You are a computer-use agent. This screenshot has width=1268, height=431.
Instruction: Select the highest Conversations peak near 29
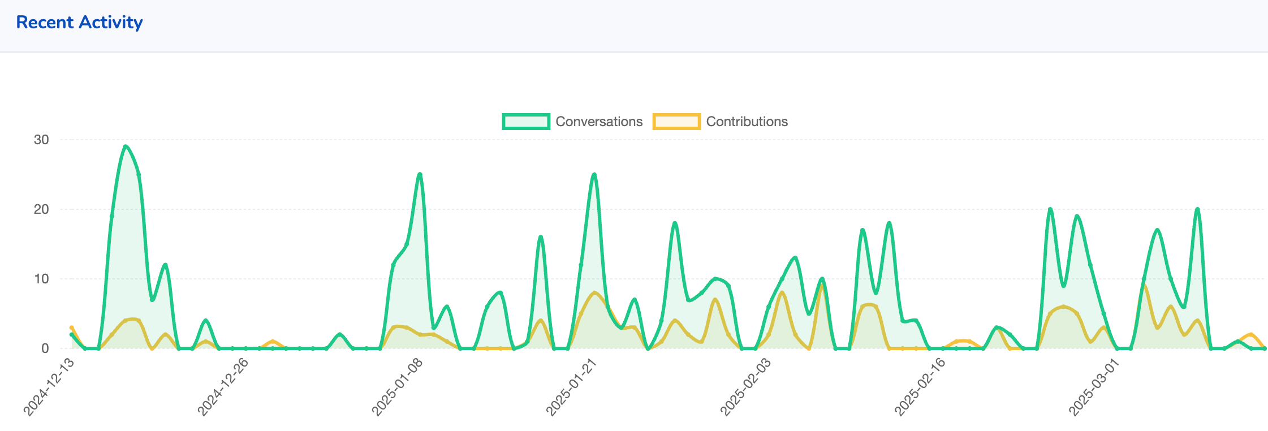click(126, 146)
